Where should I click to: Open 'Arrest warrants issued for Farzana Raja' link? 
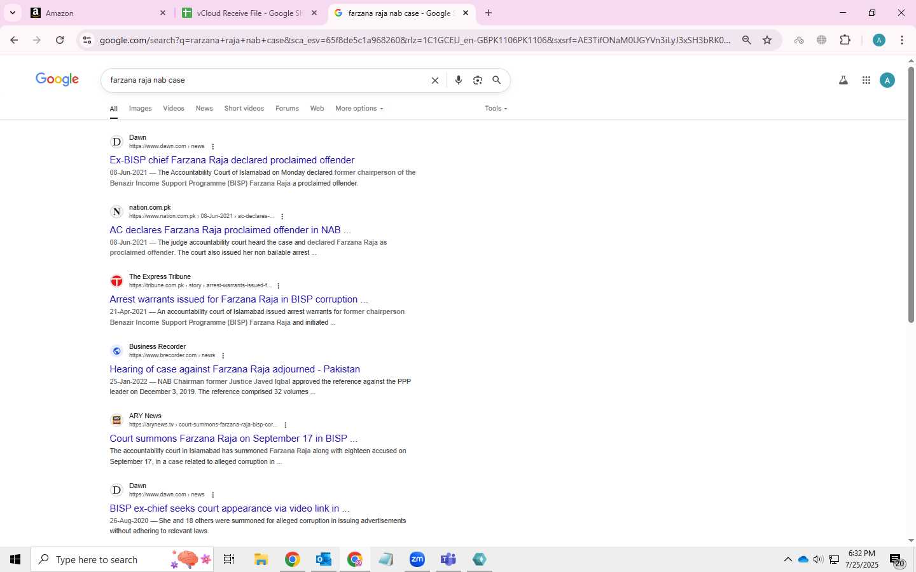tap(239, 299)
